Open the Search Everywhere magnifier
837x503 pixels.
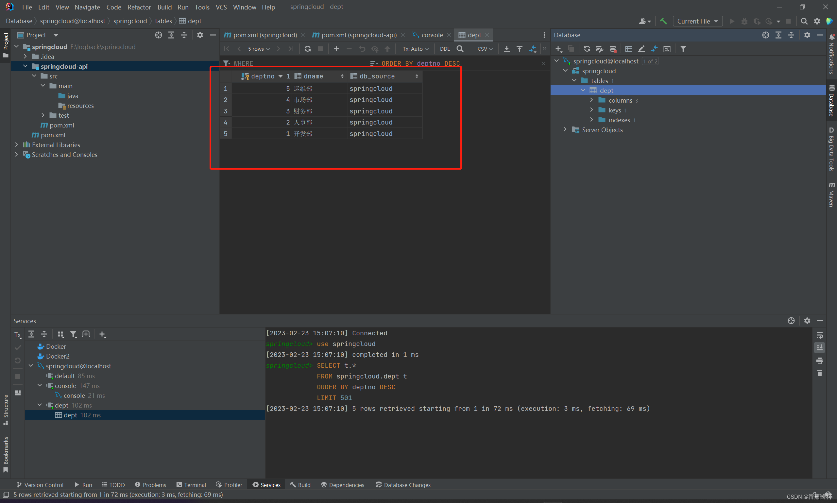(x=804, y=21)
